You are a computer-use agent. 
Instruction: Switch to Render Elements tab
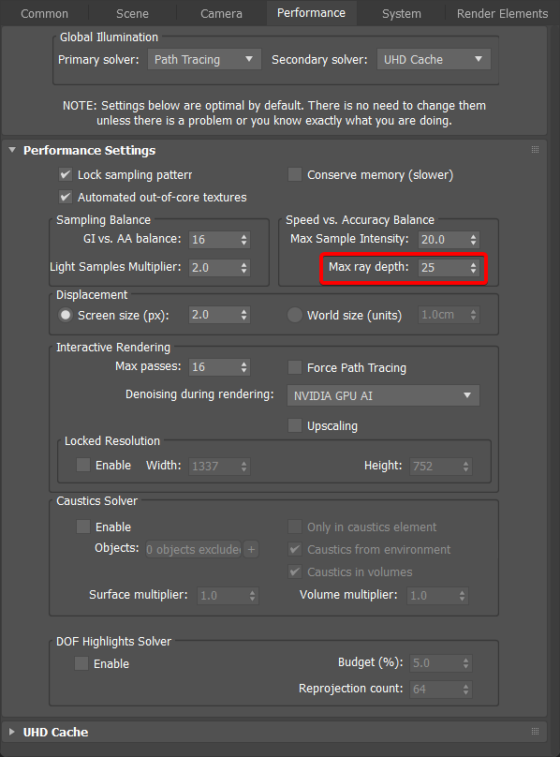(502, 13)
